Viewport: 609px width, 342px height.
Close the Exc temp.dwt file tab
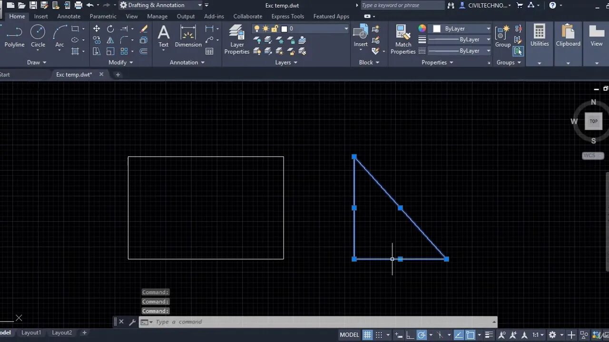pos(101,74)
